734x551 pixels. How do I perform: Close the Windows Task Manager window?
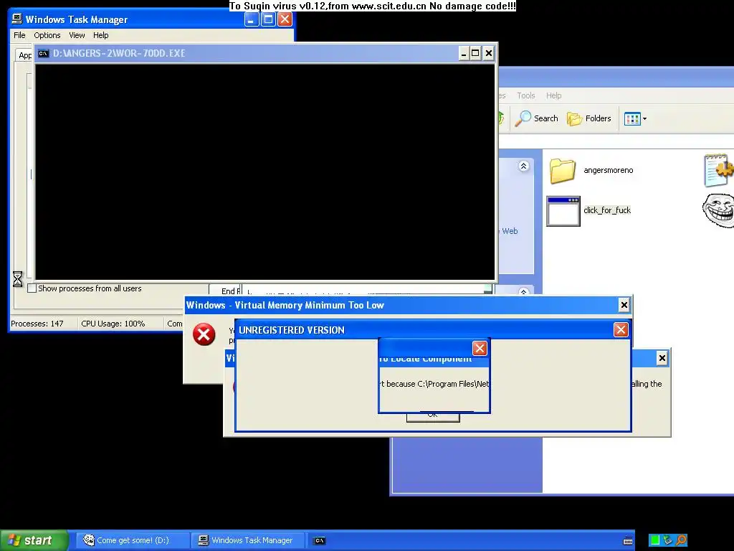[285, 19]
